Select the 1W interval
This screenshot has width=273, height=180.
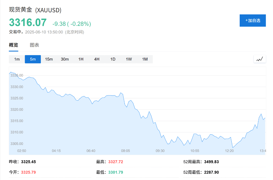[129, 59]
